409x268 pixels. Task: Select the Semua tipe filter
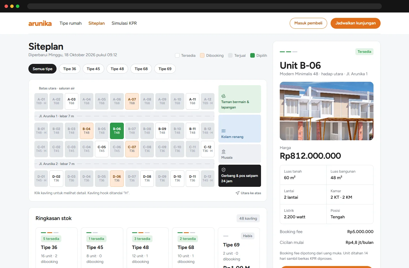tap(43, 69)
